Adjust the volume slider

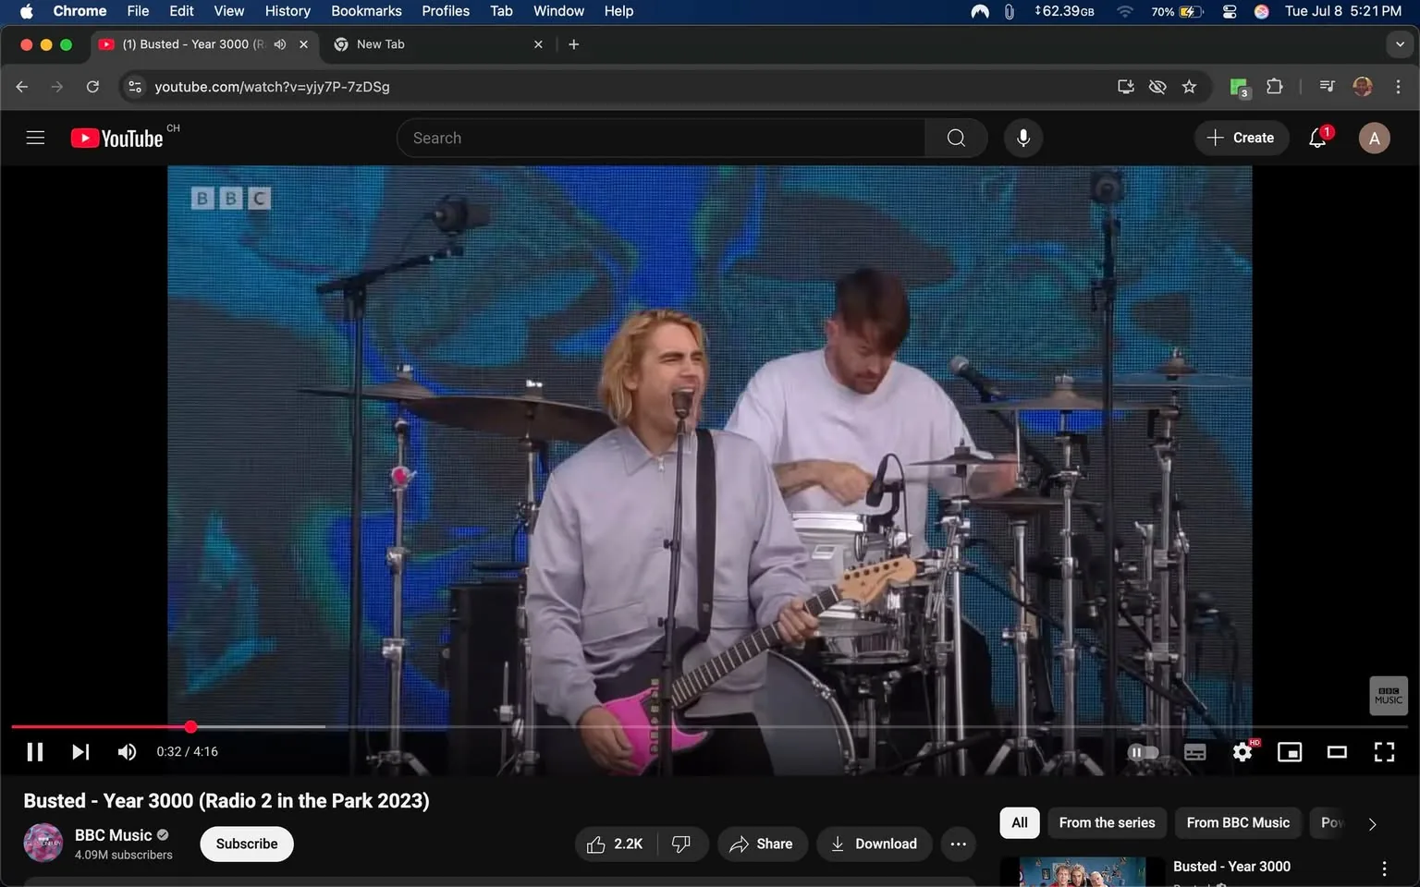127,751
